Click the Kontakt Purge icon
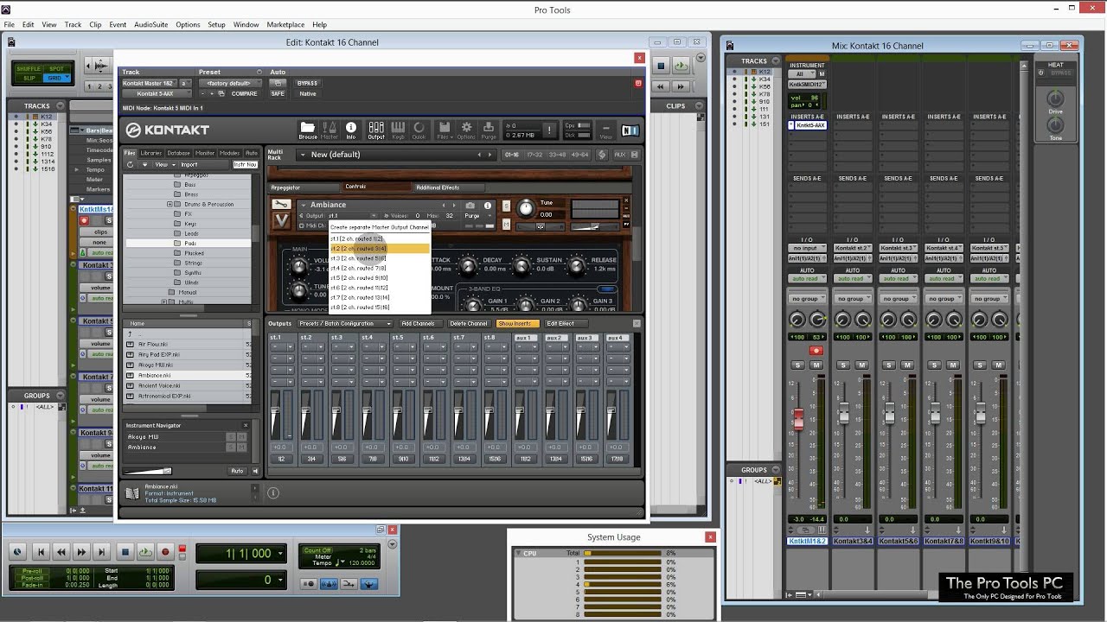The width and height of the screenshot is (1107, 622). click(489, 130)
